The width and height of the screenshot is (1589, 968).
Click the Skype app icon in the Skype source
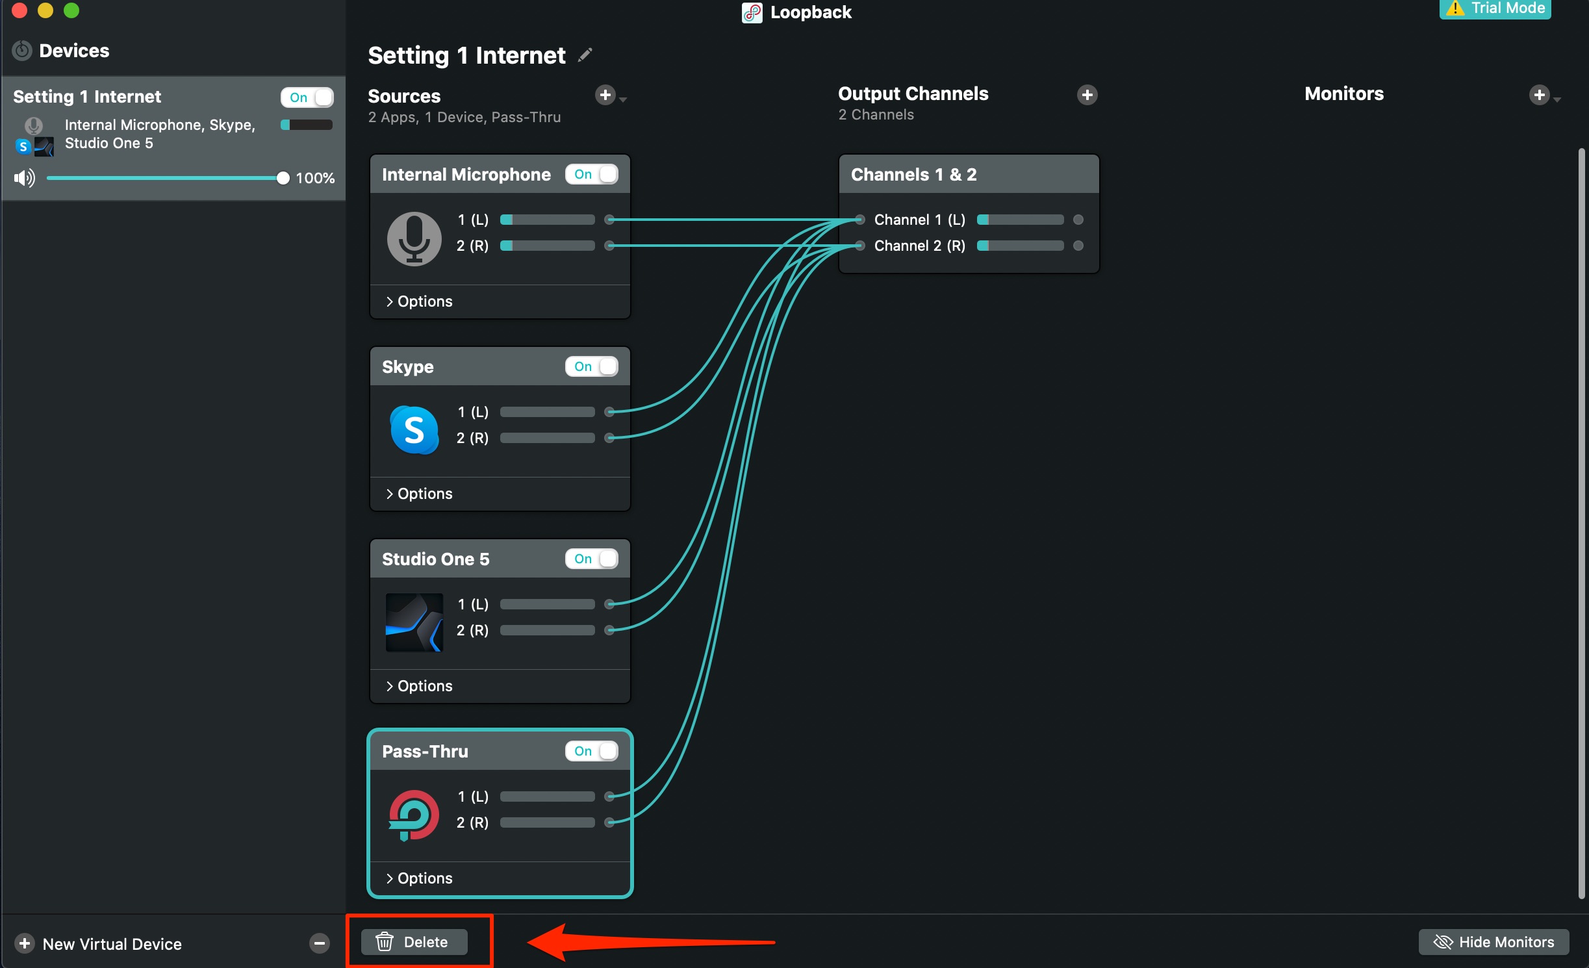tap(414, 429)
